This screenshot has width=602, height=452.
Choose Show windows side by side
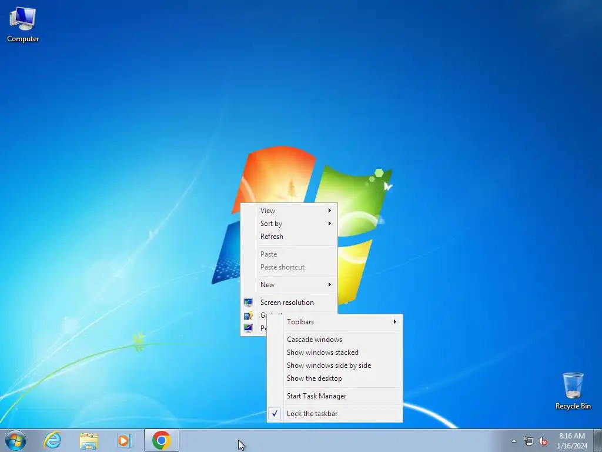335,365
